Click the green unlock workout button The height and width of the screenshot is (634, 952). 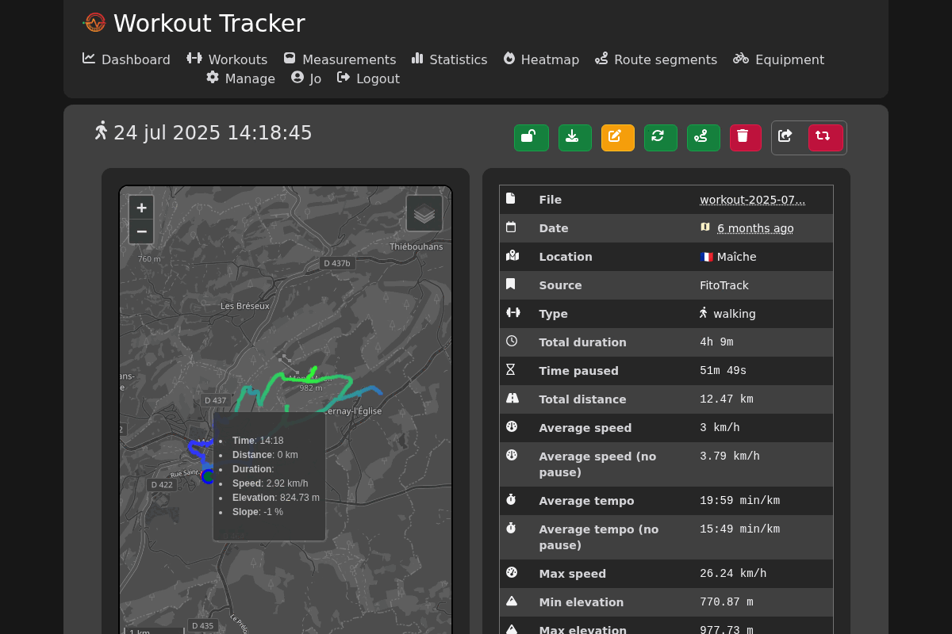point(531,138)
